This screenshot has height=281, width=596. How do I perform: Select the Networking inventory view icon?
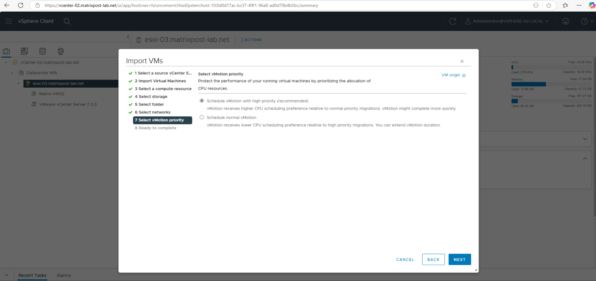point(61,51)
